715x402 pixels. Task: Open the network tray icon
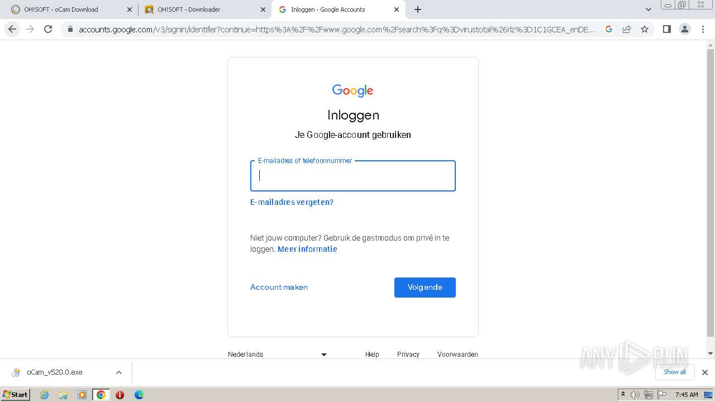coord(648,395)
